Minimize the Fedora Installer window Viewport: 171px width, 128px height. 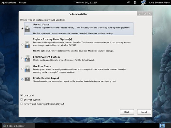click(x=139, y=14)
